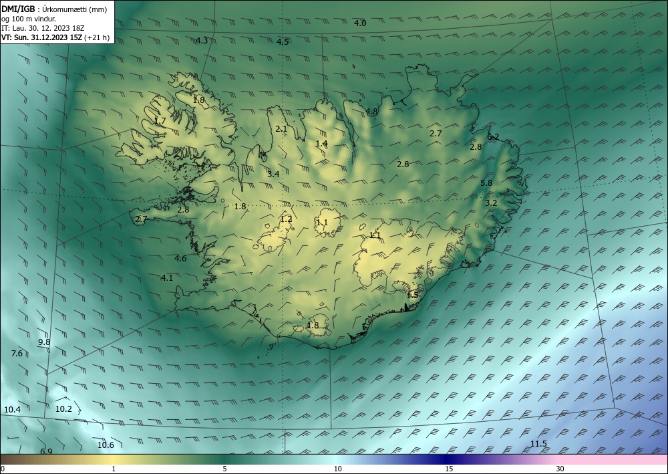Click the color scale label '5'
668x474 pixels.
click(x=224, y=469)
